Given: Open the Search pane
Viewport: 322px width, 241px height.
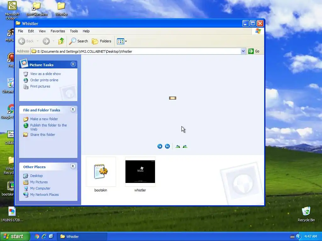Looking at the screenshot, I should point(78,41).
